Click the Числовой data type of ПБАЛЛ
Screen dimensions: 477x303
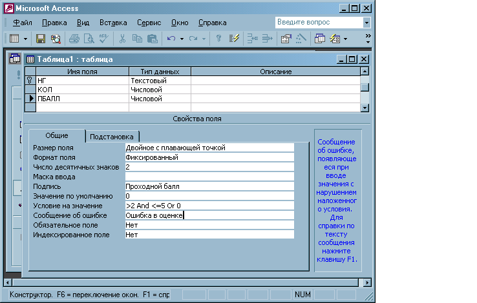tap(160, 99)
